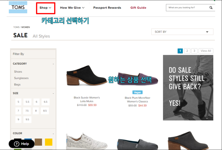This screenshot has height=150, width=222.
Task: Toggle size 8.5 filter
Action: pos(45,111)
